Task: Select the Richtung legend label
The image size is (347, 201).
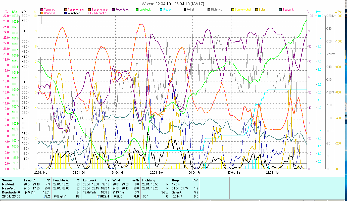Action: coord(216,10)
